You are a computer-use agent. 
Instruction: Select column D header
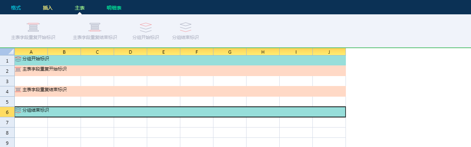tap(130, 52)
